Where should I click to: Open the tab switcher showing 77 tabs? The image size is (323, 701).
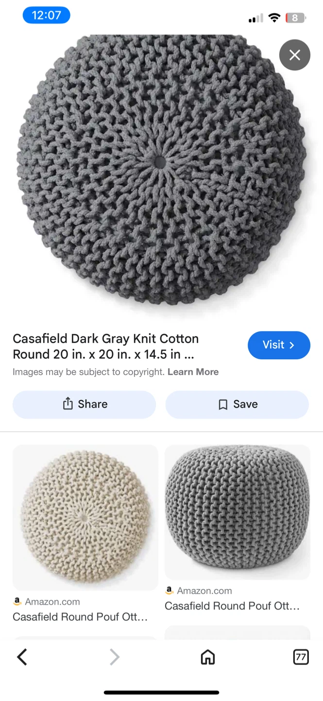coord(301,657)
